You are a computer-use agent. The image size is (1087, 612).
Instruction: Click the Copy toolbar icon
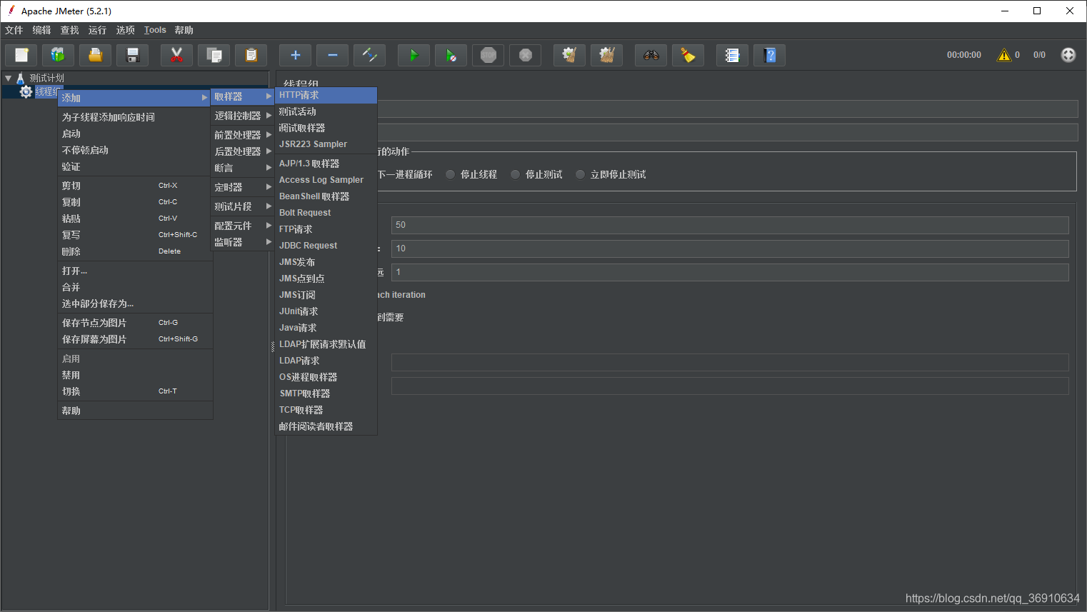[x=214, y=55]
